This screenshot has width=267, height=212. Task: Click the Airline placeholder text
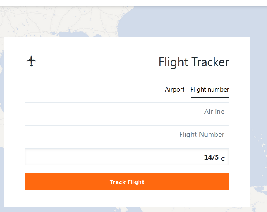point(214,112)
